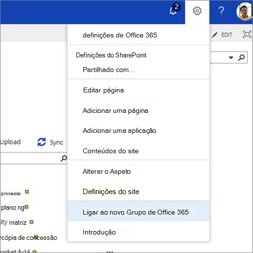Image resolution: width=253 pixels, height=253 pixels.
Task: Toggle the focus on content icon
Action: [x=247, y=34]
